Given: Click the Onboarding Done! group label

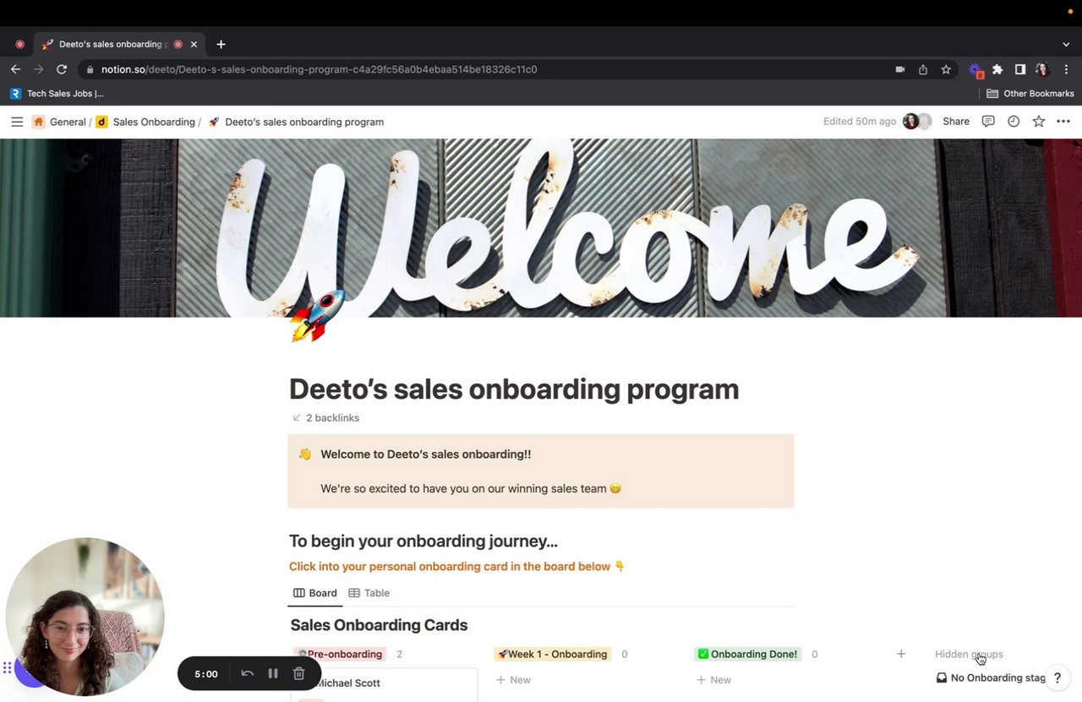Looking at the screenshot, I should 747,654.
